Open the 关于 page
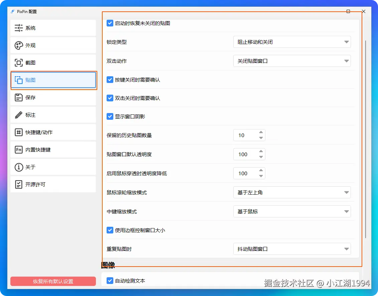The image size is (378, 296). click(53, 167)
